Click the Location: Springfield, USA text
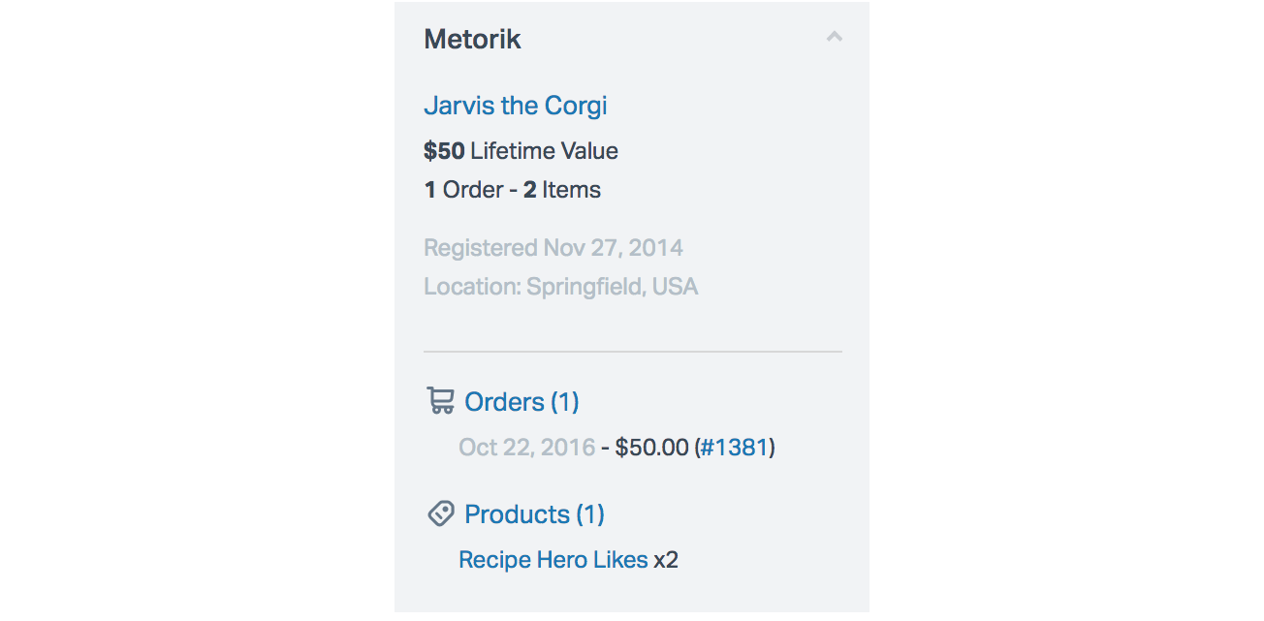The image size is (1264, 621). coord(560,287)
